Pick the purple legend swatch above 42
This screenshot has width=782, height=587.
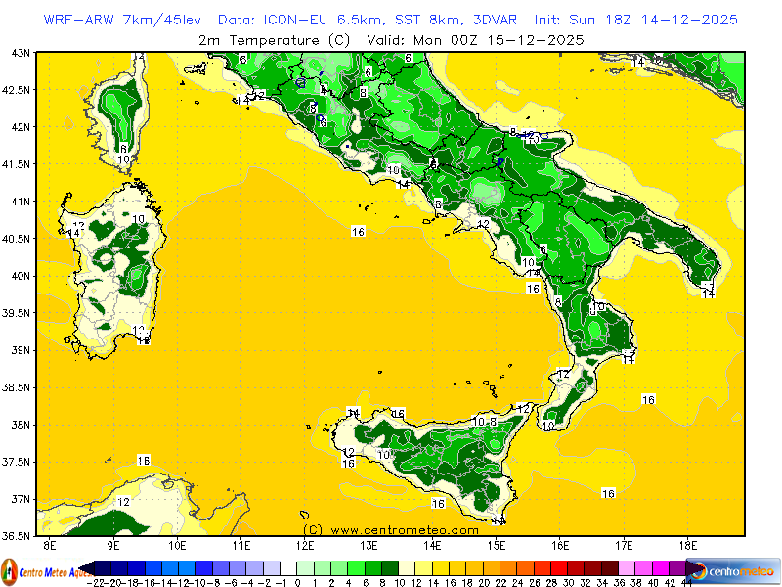coord(679,568)
